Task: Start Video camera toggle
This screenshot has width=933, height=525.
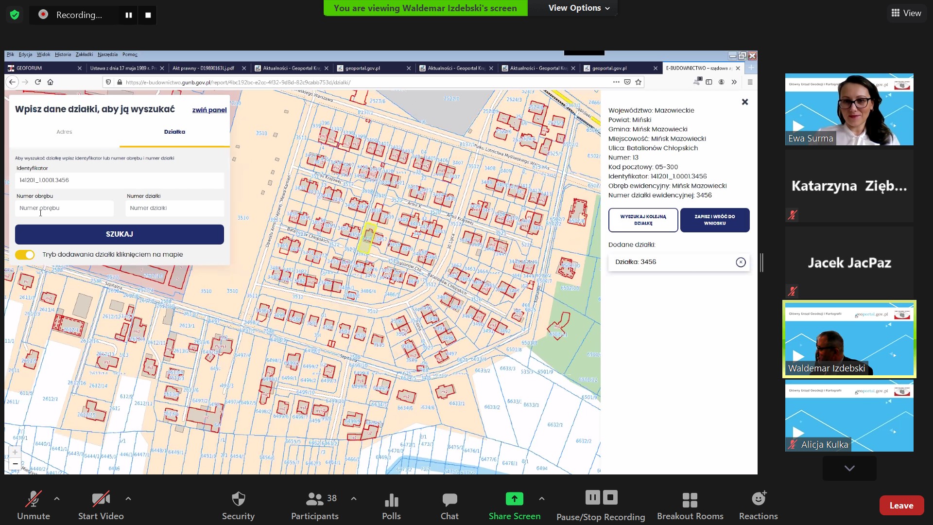Action: point(101,499)
